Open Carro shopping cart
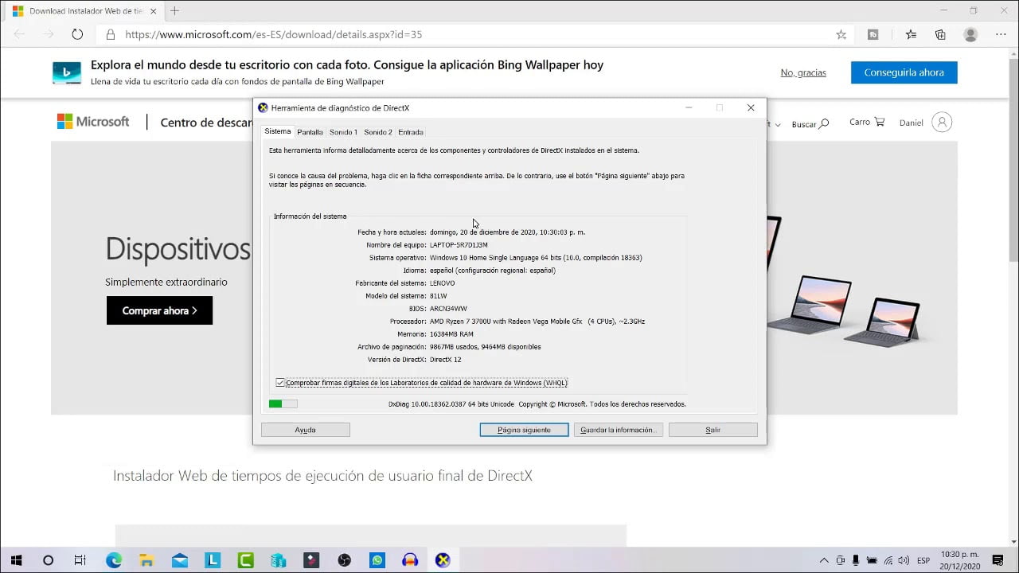This screenshot has width=1019, height=573. pyautogui.click(x=867, y=122)
